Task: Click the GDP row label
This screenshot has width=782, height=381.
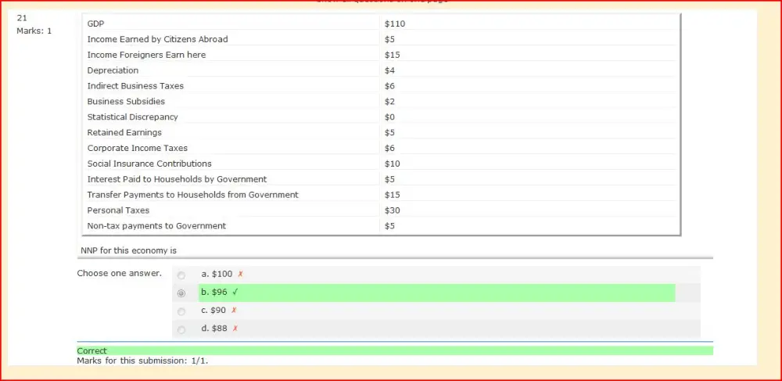Action: 95,23
